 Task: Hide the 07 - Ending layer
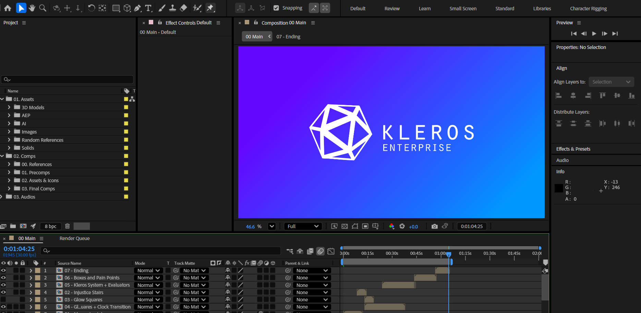(x=3, y=270)
